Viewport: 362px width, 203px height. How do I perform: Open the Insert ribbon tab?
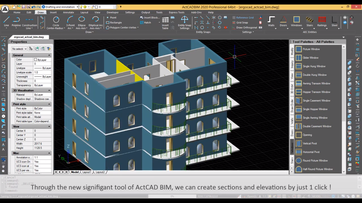[53, 12]
